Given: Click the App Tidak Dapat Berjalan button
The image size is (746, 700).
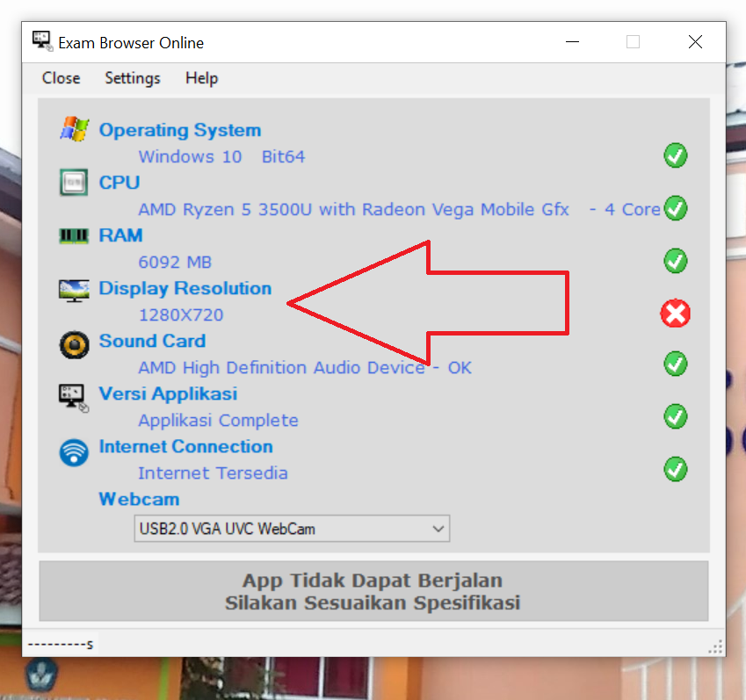Looking at the screenshot, I should tap(373, 591).
